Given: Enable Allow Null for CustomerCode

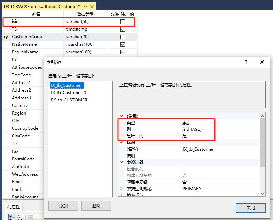Looking at the screenshot, I should pos(123,37).
